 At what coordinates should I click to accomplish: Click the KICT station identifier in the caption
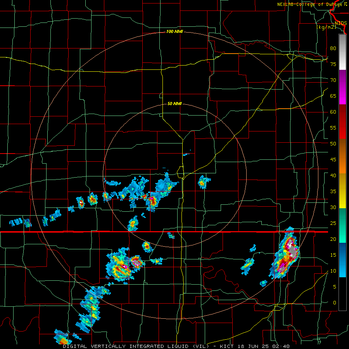[x=226, y=346]
